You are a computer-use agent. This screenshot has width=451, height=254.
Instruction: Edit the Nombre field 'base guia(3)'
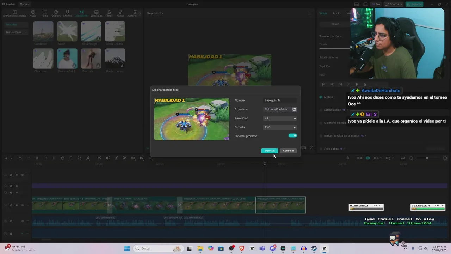click(x=280, y=101)
